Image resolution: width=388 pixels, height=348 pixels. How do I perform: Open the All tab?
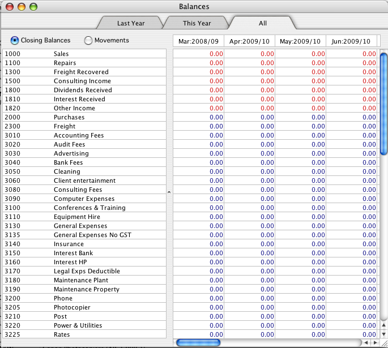point(263,23)
